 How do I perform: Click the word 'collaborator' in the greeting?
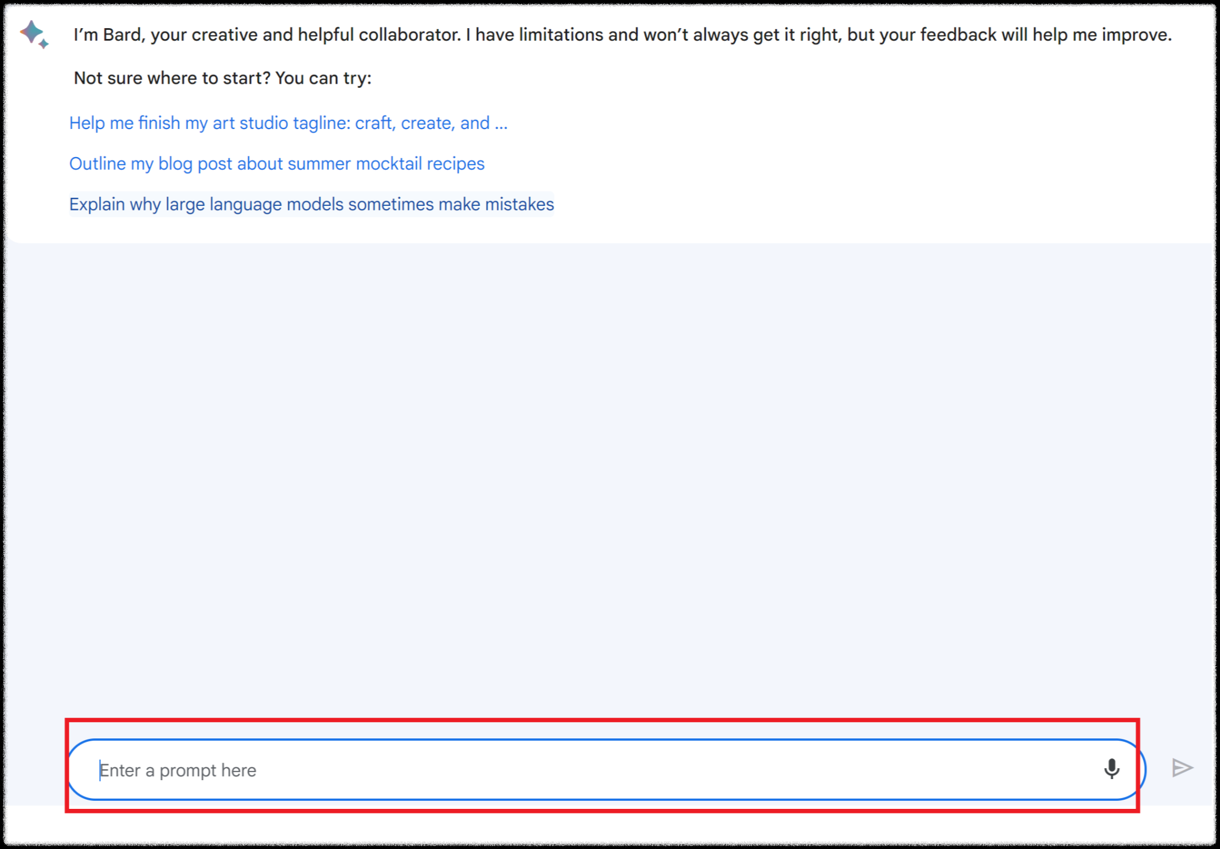click(x=409, y=35)
